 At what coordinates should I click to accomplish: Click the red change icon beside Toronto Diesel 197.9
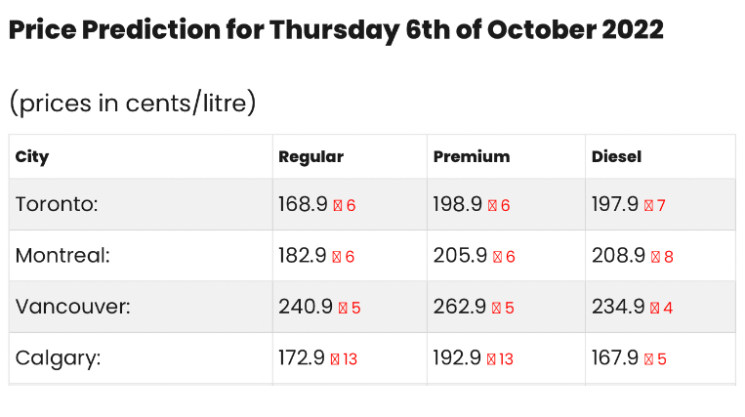click(x=648, y=206)
